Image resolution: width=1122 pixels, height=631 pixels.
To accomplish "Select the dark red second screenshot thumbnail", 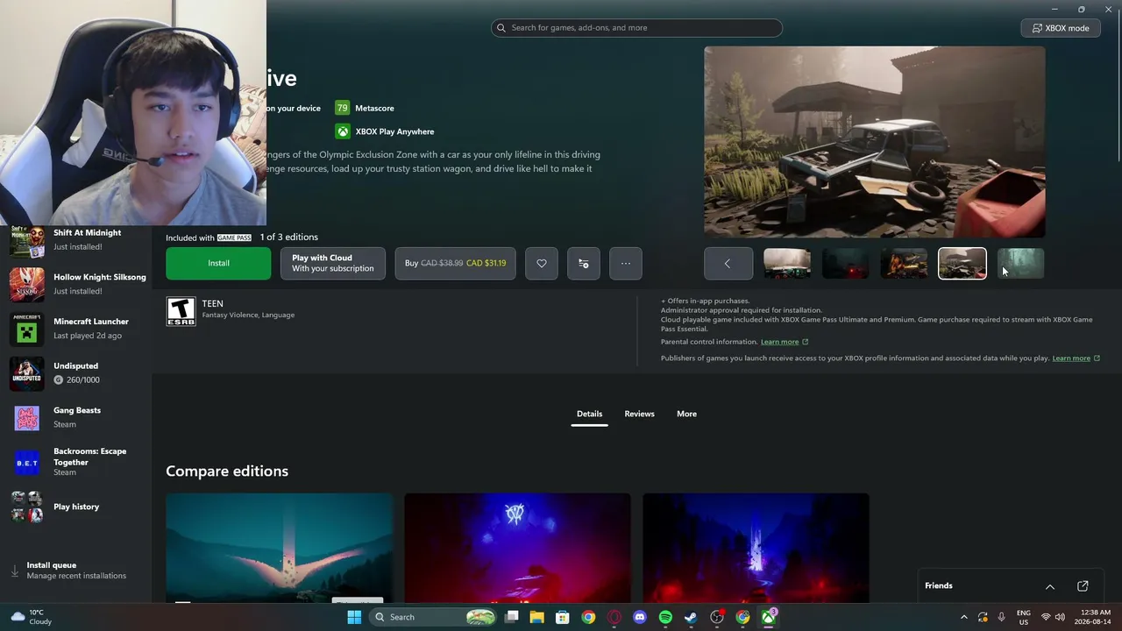I will [845, 264].
